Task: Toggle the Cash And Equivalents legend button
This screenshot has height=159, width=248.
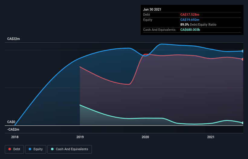Action: tap(69, 149)
